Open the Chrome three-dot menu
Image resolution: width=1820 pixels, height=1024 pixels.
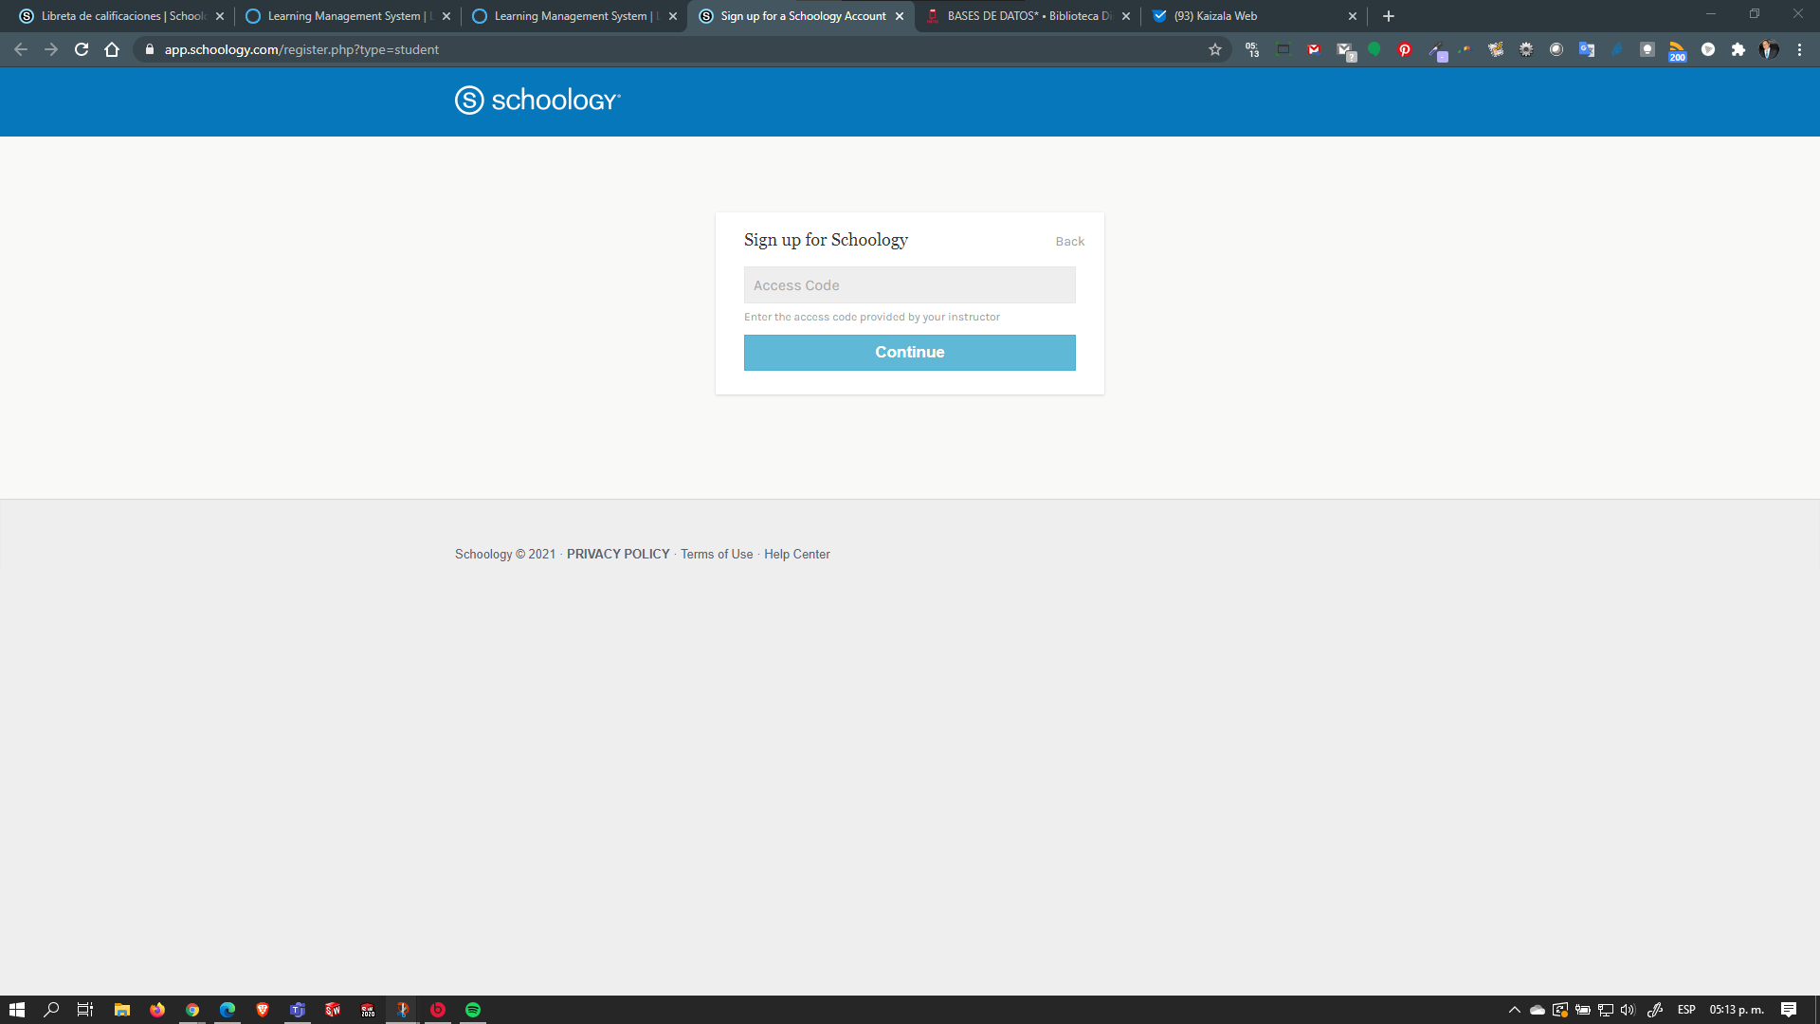pyautogui.click(x=1799, y=49)
